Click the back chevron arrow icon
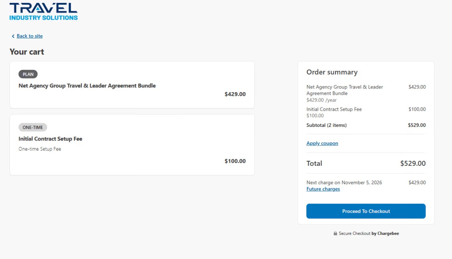This screenshot has height=259, width=452. 13,36
